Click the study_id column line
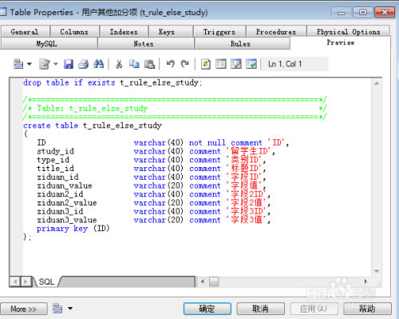The width and height of the screenshot is (399, 319). tap(156, 151)
